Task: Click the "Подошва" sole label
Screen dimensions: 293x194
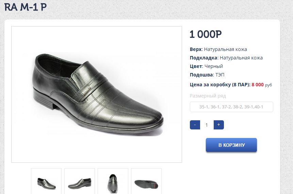Action: tap(201, 75)
